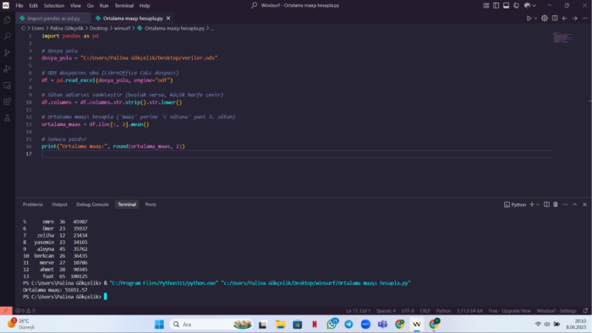Open Telegram from the taskbar
The height and width of the screenshot is (333, 592).
coord(348,325)
